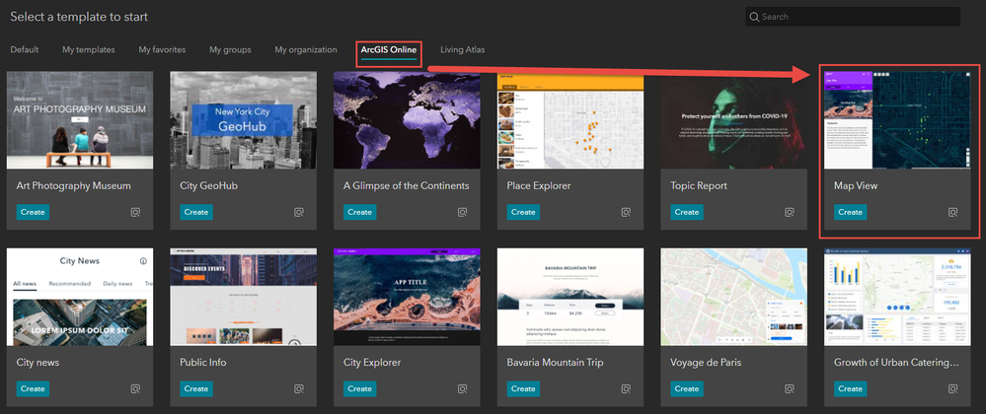
Task: Preview the City news template
Action: tap(135, 389)
